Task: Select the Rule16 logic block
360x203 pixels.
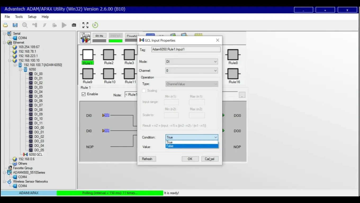Action: [x=233, y=74]
